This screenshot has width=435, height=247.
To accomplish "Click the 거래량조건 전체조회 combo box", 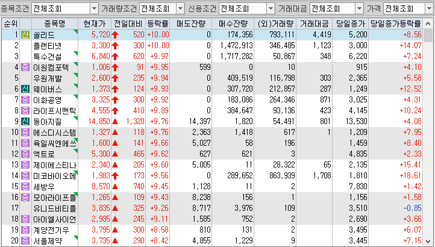I will (x=161, y=8).
